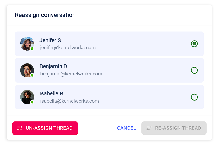The image size is (218, 146).
Task: Click the swap icon on Un-assign Thread
Action: click(x=20, y=128)
